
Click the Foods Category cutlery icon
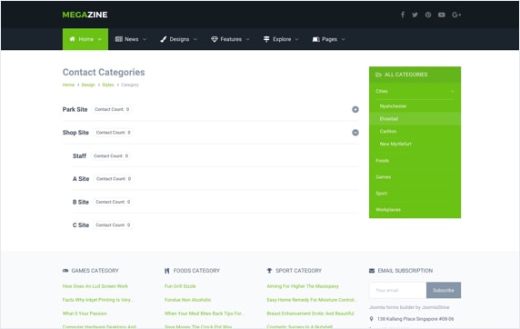tap(166, 271)
